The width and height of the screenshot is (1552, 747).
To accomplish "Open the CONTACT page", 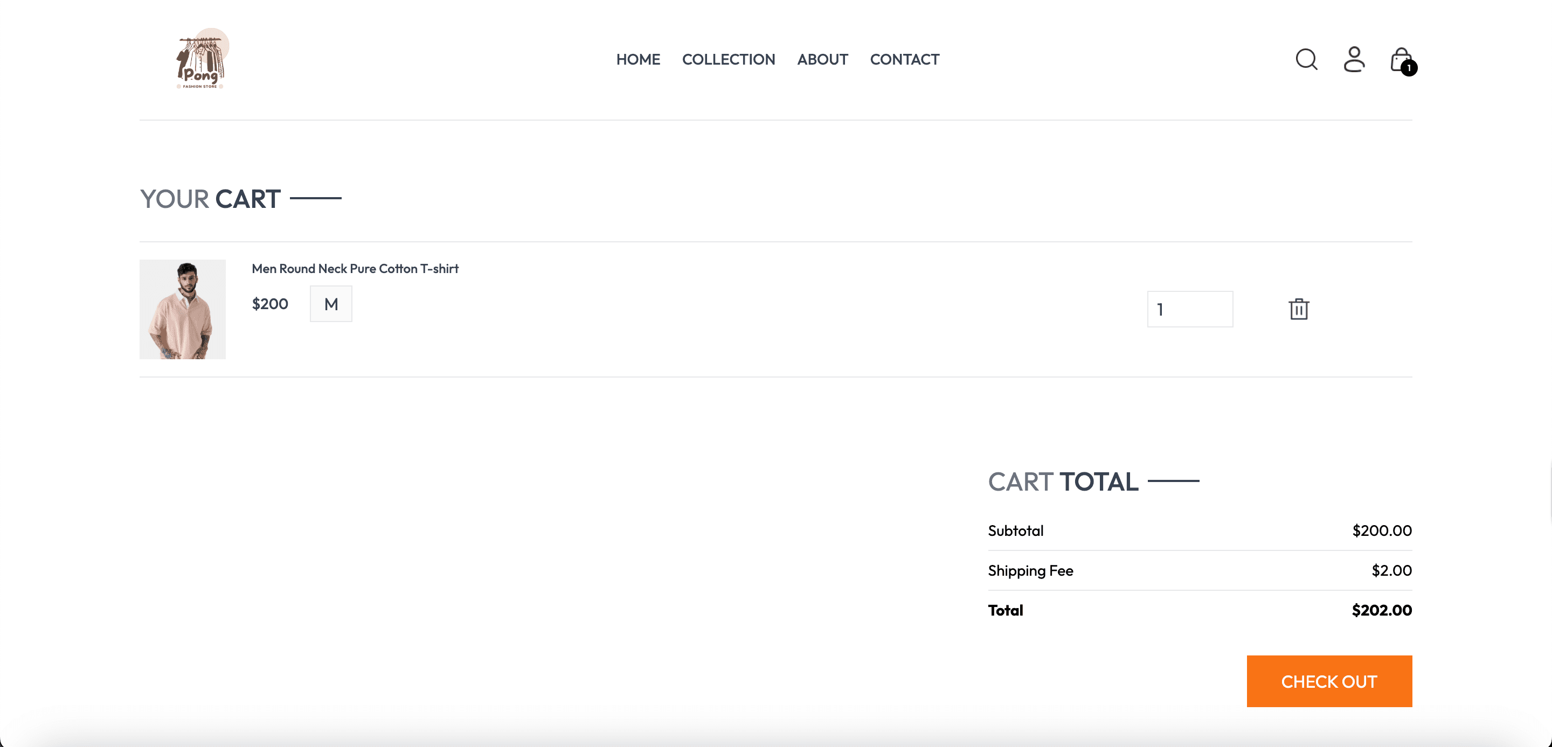I will click(x=904, y=59).
